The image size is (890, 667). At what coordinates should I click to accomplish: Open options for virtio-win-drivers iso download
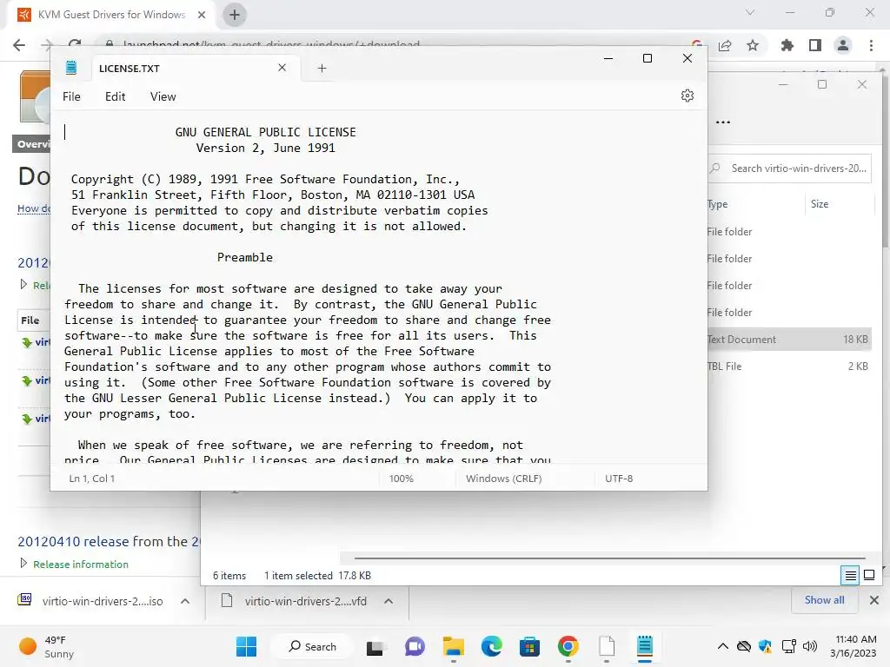tap(185, 601)
